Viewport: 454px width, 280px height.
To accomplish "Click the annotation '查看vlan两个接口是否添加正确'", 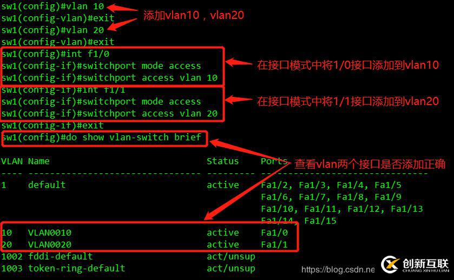I will tap(370, 164).
